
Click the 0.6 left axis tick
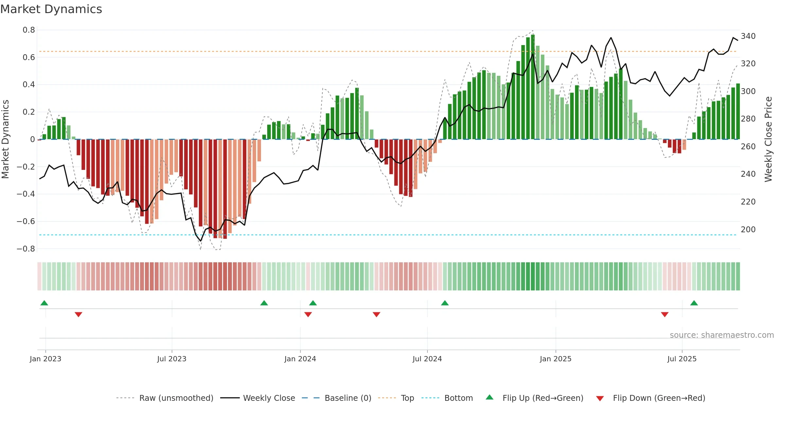pos(29,57)
